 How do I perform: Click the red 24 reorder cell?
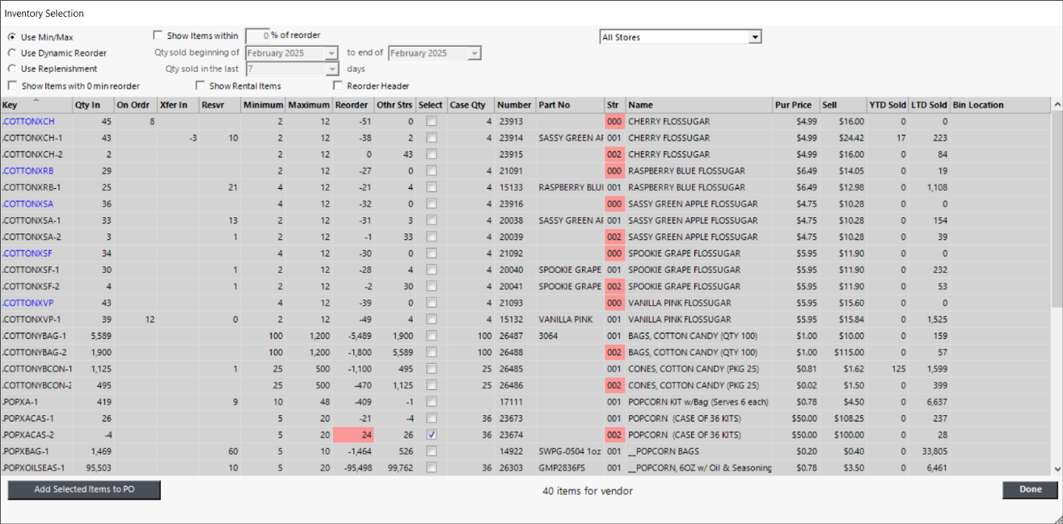coord(353,434)
